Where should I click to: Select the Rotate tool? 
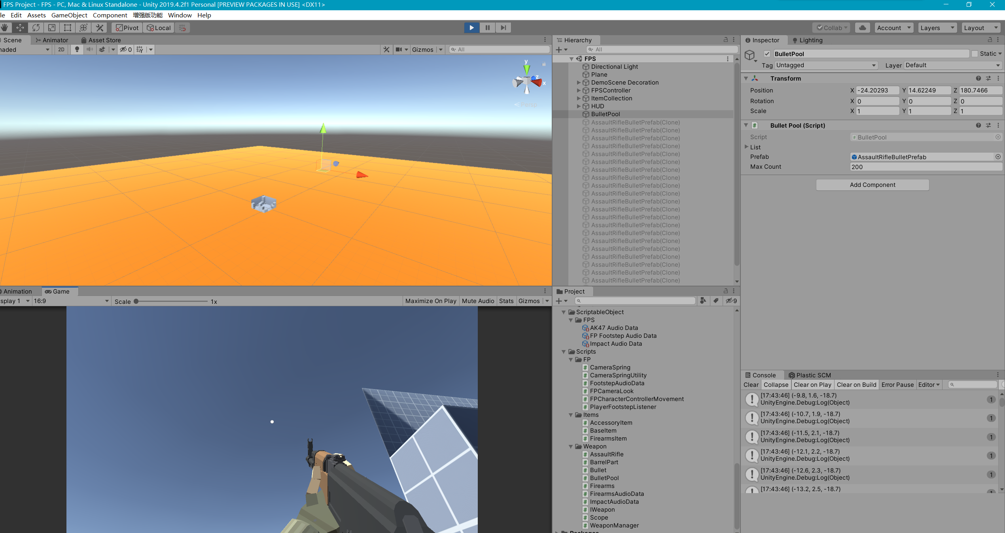click(x=36, y=28)
